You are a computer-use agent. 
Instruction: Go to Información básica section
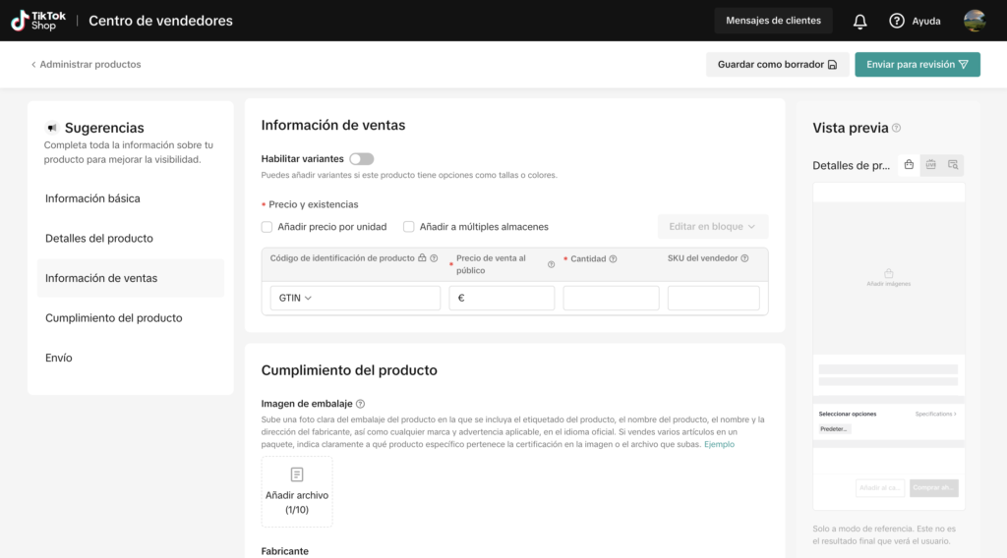click(x=92, y=198)
